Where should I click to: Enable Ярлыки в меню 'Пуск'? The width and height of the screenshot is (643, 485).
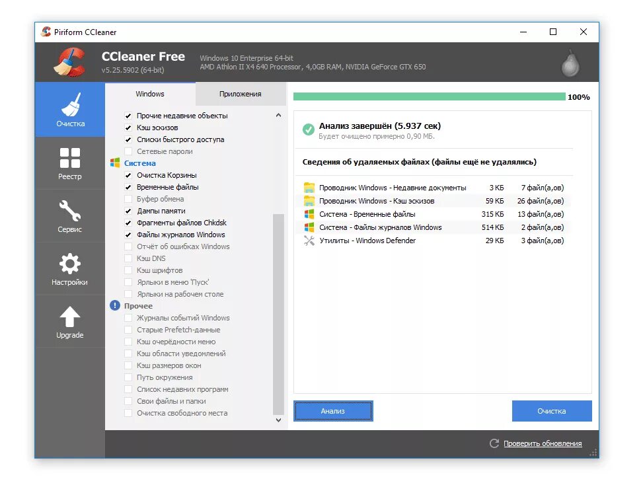128,282
